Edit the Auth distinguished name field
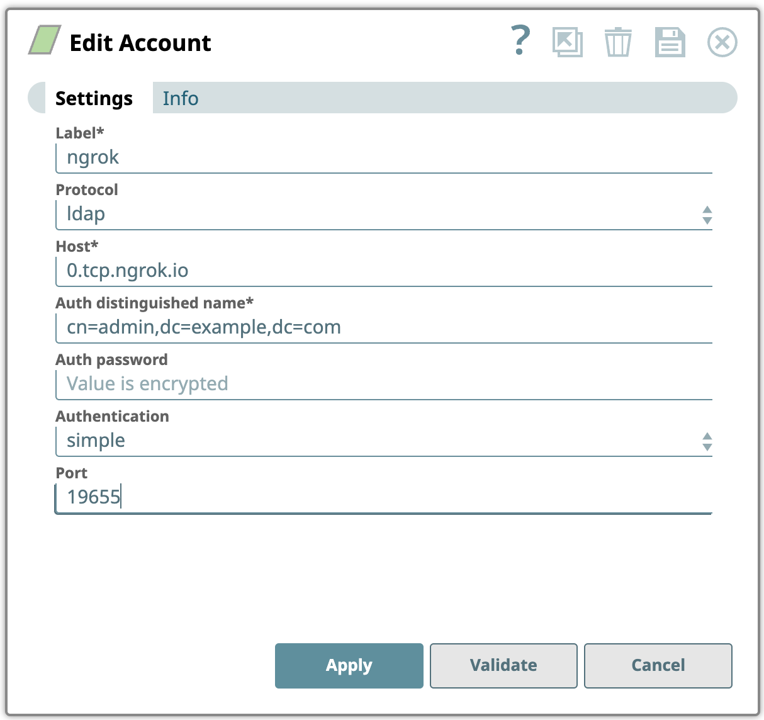Viewport: 764px width, 720px height. (384, 327)
